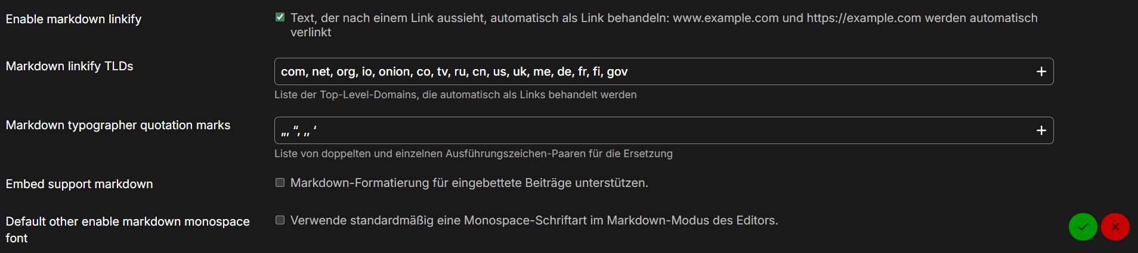Click the "Liste der Top-Level-Domains" help text
Screen dimensions: 1138x253
point(455,95)
